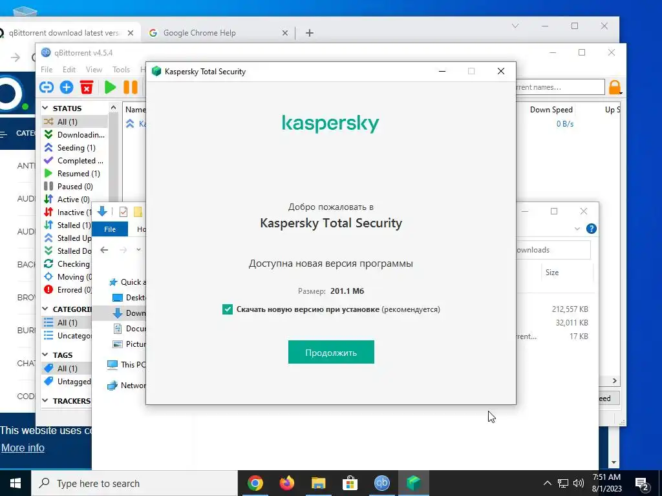Select the Completed status filter

75,161
